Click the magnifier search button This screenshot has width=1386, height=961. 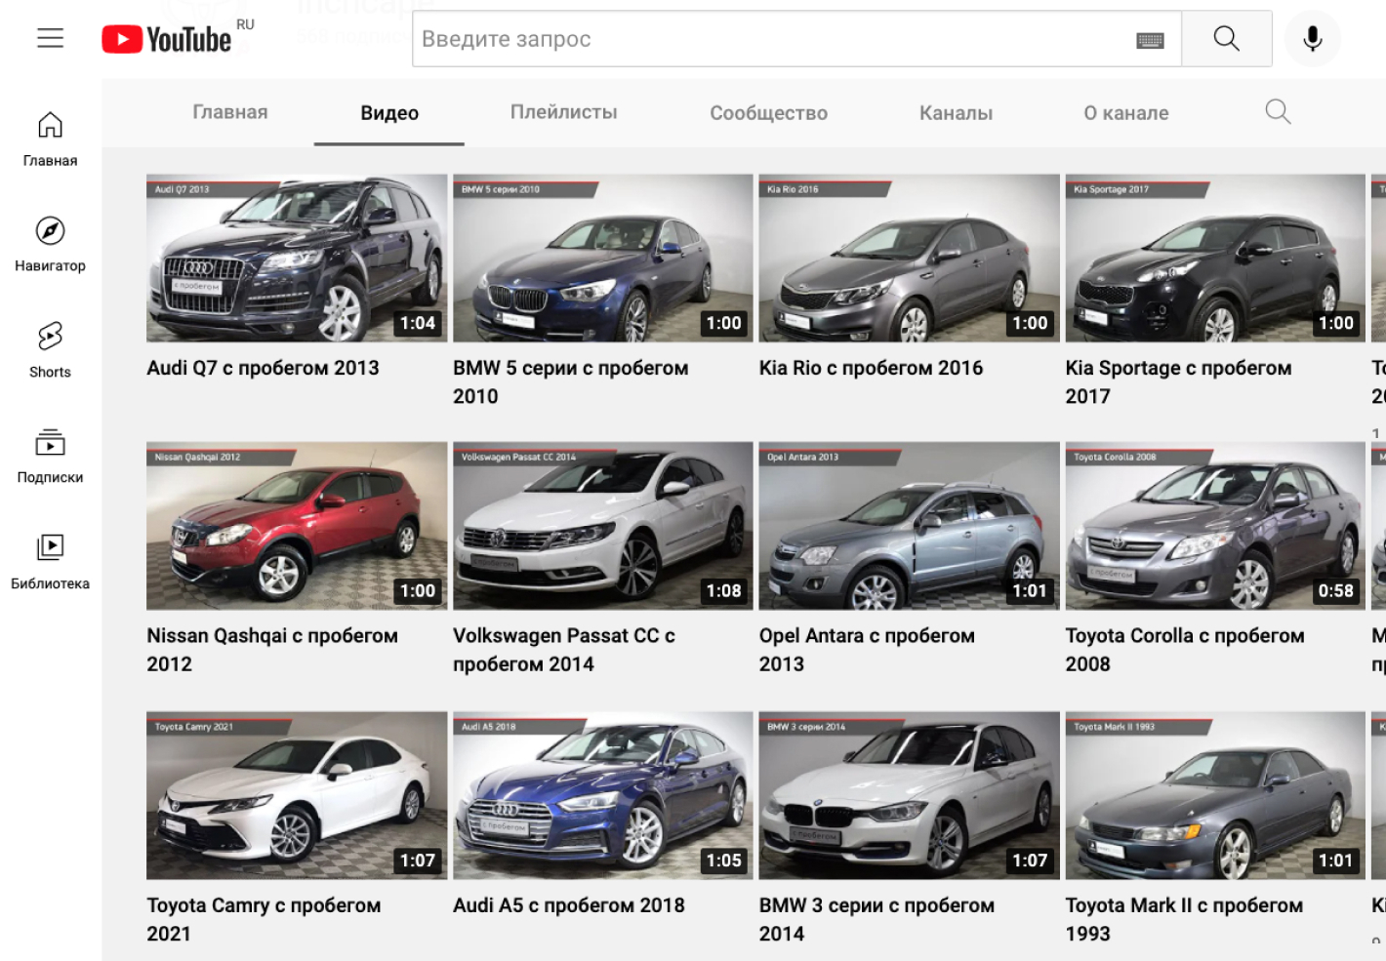point(1226,39)
